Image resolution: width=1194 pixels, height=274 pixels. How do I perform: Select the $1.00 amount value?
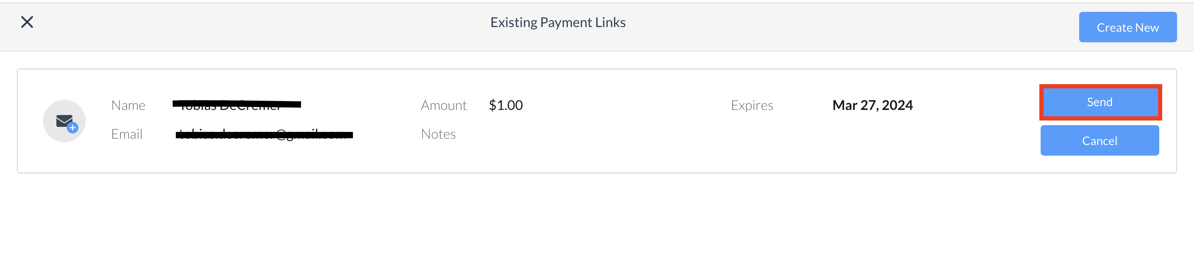point(505,106)
